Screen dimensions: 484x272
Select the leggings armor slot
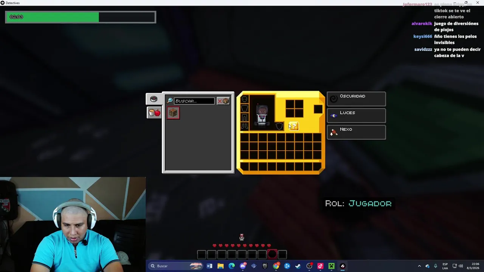[x=244, y=117]
